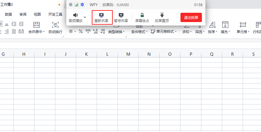Open the 筛选 dropdown
This screenshot has width=261, height=132.
200,32
